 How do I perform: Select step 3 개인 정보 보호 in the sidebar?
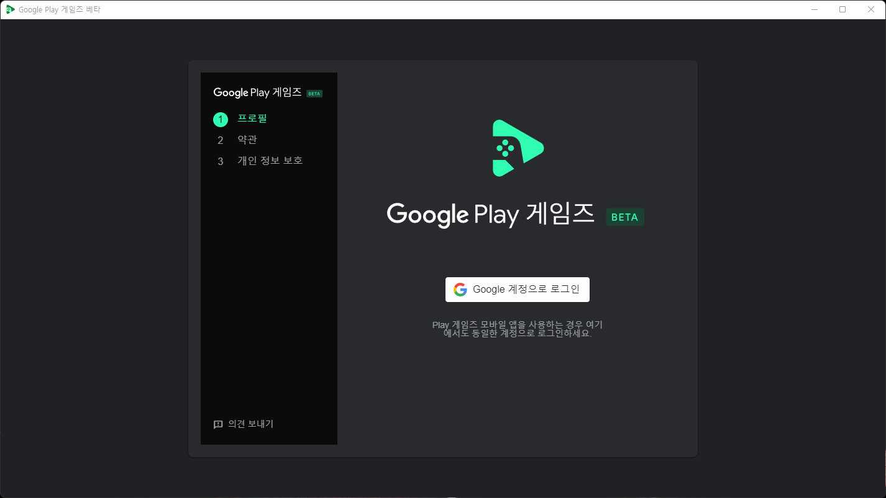259,161
